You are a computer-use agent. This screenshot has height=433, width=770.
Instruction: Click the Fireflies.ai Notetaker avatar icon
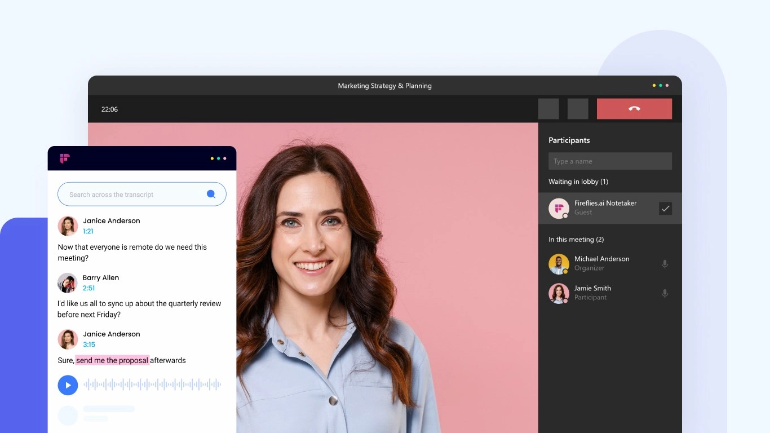pyautogui.click(x=559, y=209)
